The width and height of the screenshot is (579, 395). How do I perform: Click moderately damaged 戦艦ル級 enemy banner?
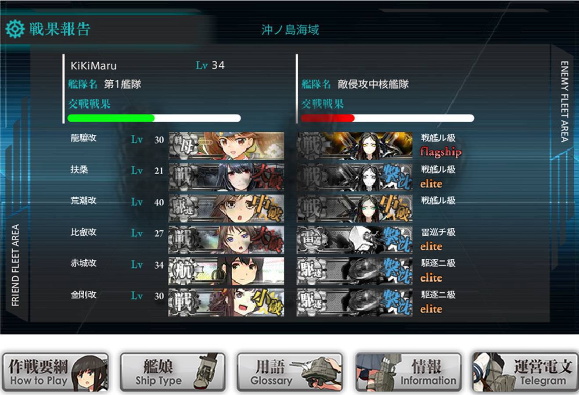[x=355, y=208]
